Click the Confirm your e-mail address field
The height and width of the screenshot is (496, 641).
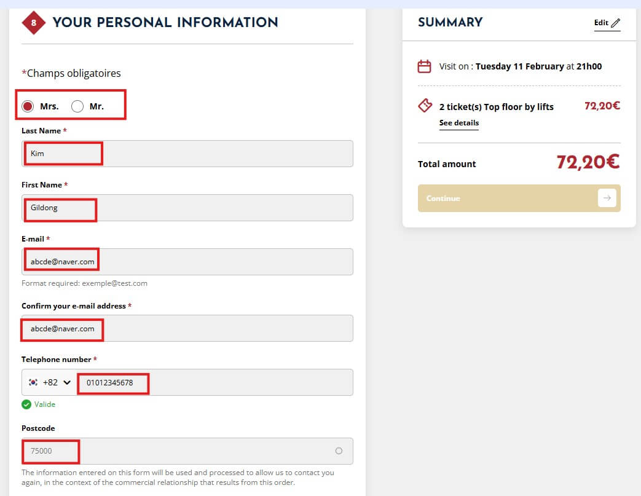(187, 328)
